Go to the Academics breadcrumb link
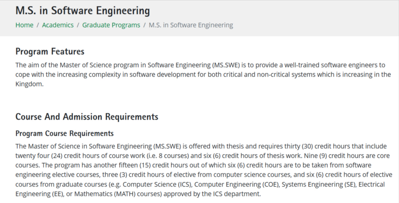This screenshot has height=203, width=399. [x=58, y=25]
